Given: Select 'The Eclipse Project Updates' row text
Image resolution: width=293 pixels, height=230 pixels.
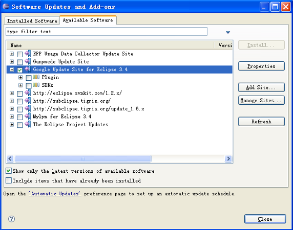Looking at the screenshot, I should [71, 124].
